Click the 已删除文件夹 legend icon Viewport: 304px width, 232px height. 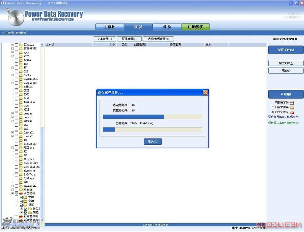(x=292, y=107)
